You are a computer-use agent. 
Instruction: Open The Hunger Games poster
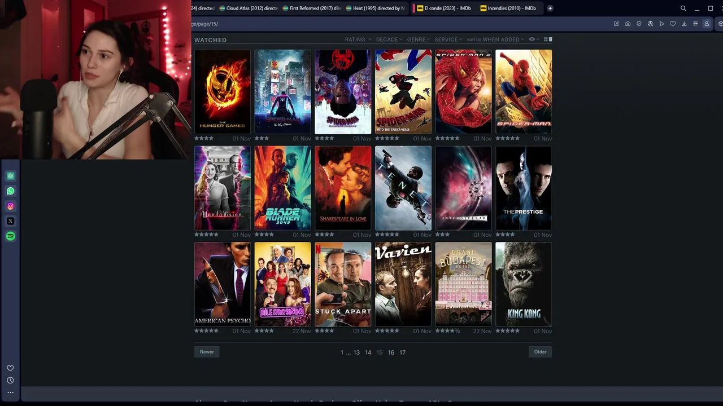click(x=223, y=92)
